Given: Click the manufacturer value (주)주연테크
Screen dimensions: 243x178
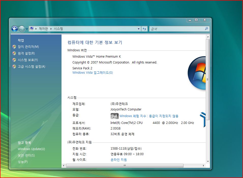Looking at the screenshot, I should pos(119,104).
